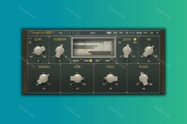The width and height of the screenshot is (187, 124).
Task: Enable SNAP compression mode
Action: [101, 61]
